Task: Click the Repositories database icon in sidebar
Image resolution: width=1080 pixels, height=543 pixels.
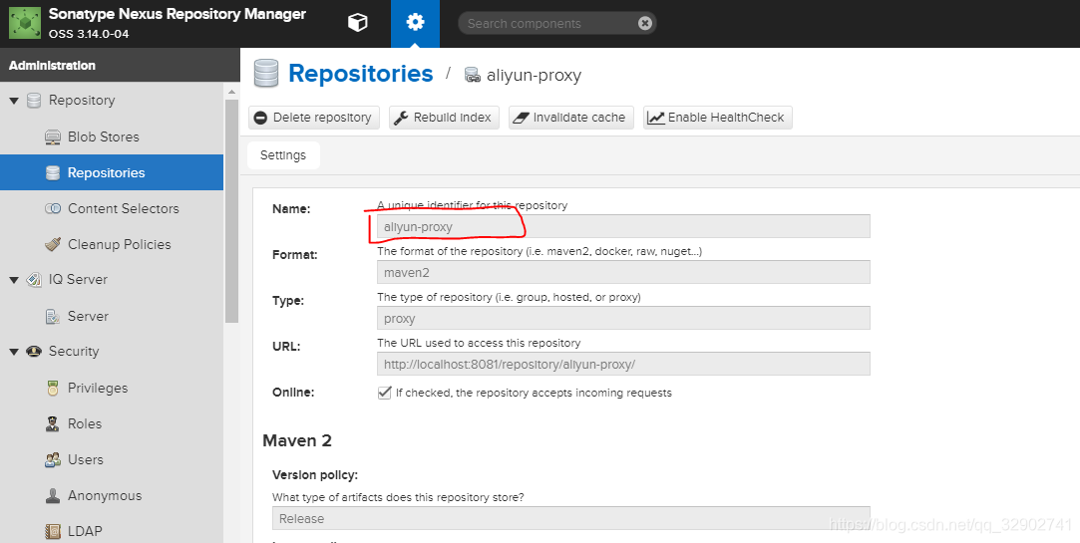Action: click(x=53, y=172)
